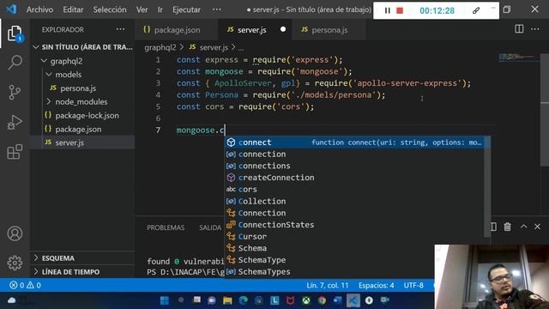The image size is (549, 309).
Task: Click the VS Code taskbar icon
Action: tap(353, 300)
